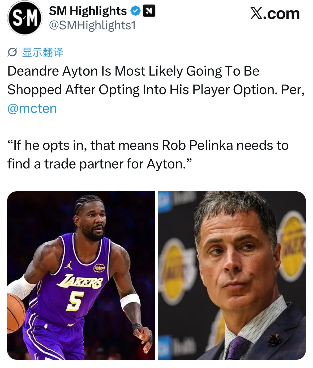Image resolution: width=313 pixels, height=368 pixels.
Task: Open the Deandre Ayton player photo
Action: (x=81, y=275)
